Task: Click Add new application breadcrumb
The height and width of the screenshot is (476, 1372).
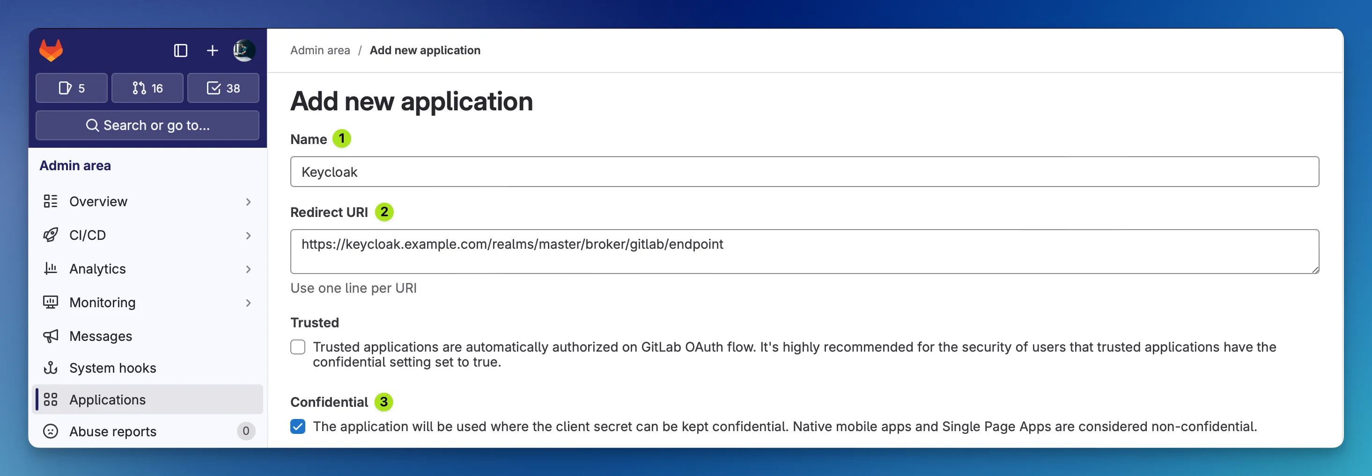Action: [x=425, y=50]
